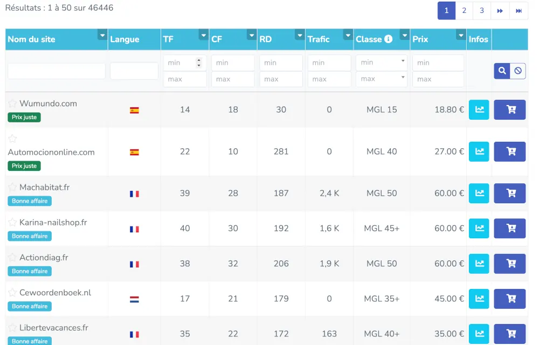Go to results page 3
539x345 pixels.
(x=482, y=11)
